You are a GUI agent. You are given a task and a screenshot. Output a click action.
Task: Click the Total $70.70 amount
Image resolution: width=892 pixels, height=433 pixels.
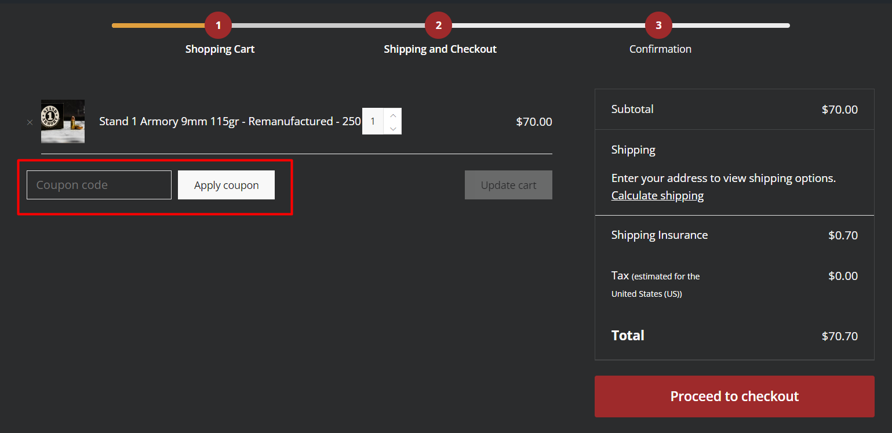coord(840,336)
